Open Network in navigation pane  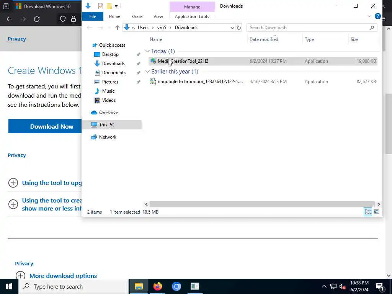pos(108,137)
